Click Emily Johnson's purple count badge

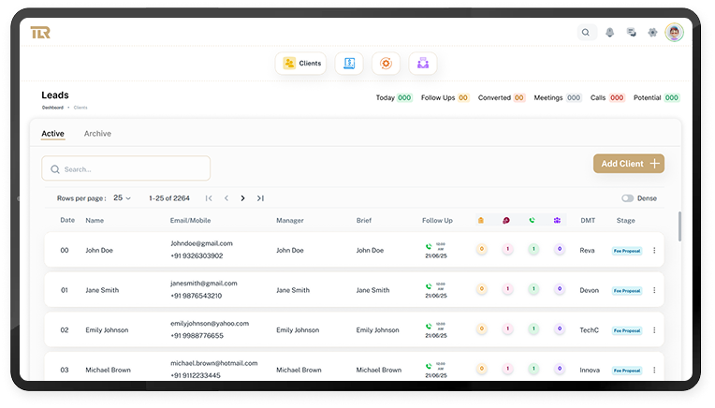(x=560, y=328)
